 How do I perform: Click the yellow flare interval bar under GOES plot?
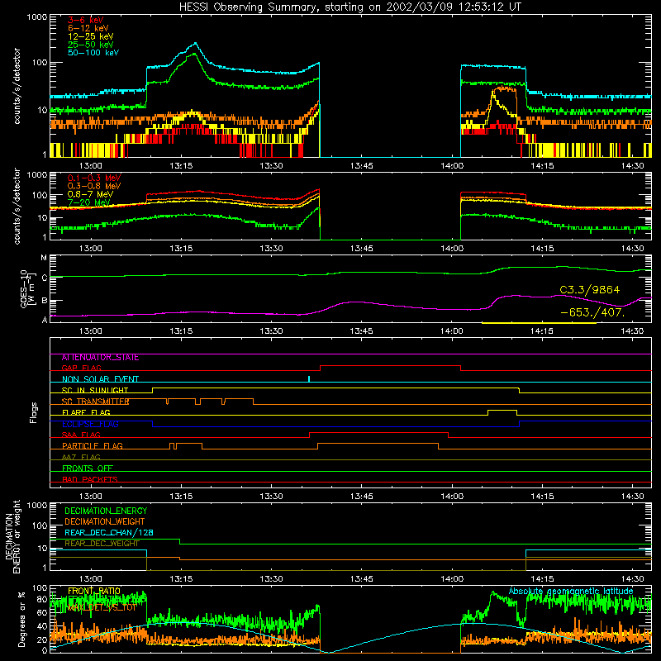539,323
